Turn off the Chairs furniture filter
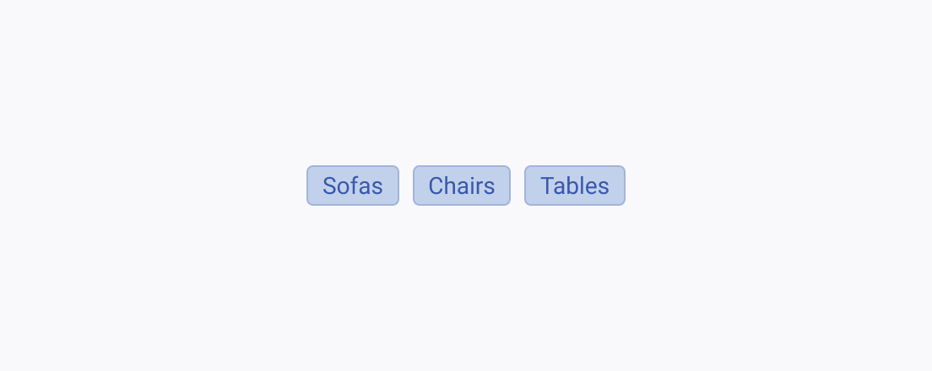This screenshot has width=932, height=371. coord(462,185)
